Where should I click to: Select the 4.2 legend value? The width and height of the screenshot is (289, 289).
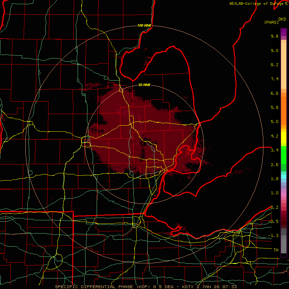275,136
